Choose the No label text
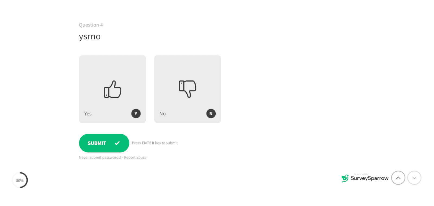Screen dimensions: 434x206 (162, 114)
